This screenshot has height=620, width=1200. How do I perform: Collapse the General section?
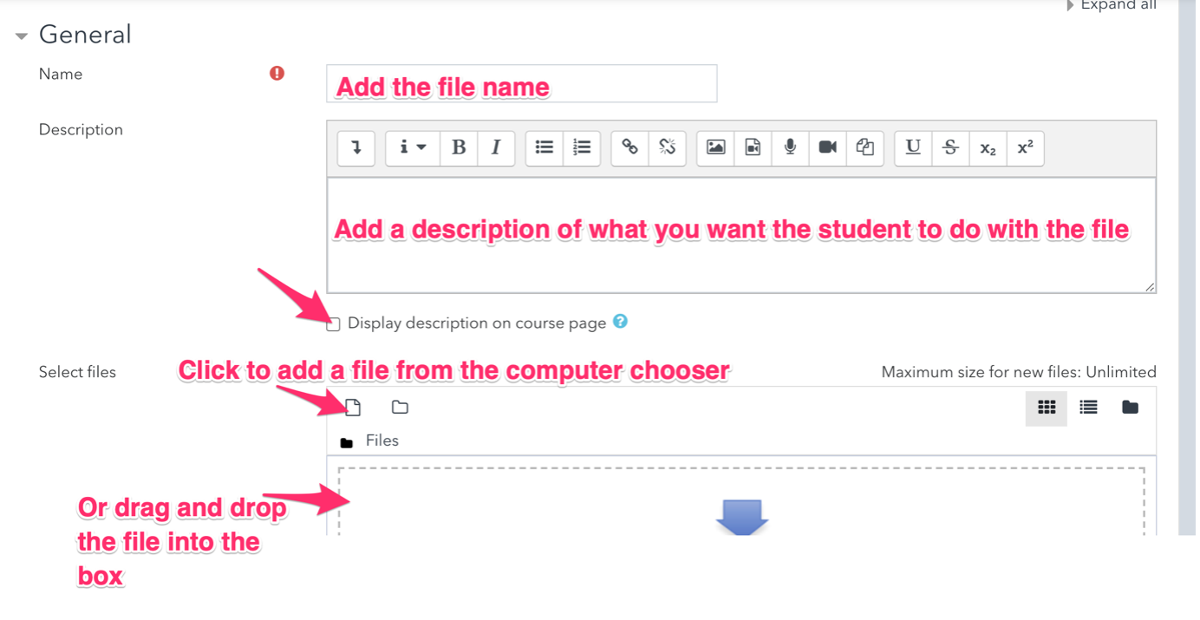22,36
